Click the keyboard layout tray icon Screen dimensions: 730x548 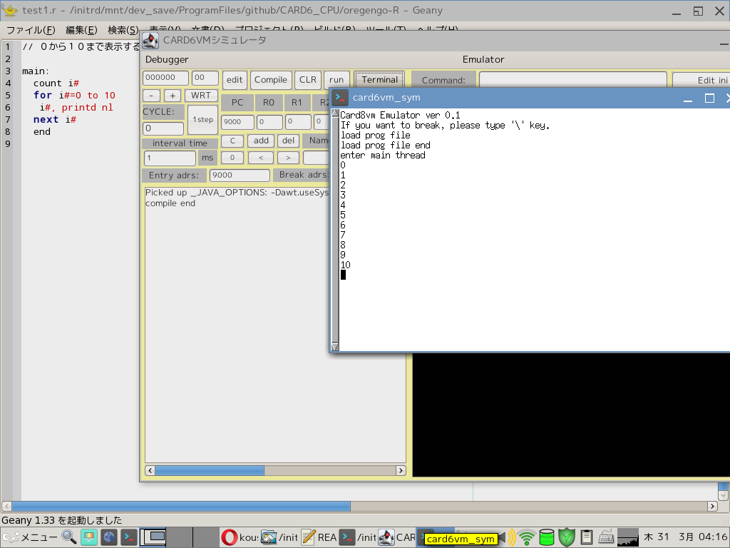[606, 538]
